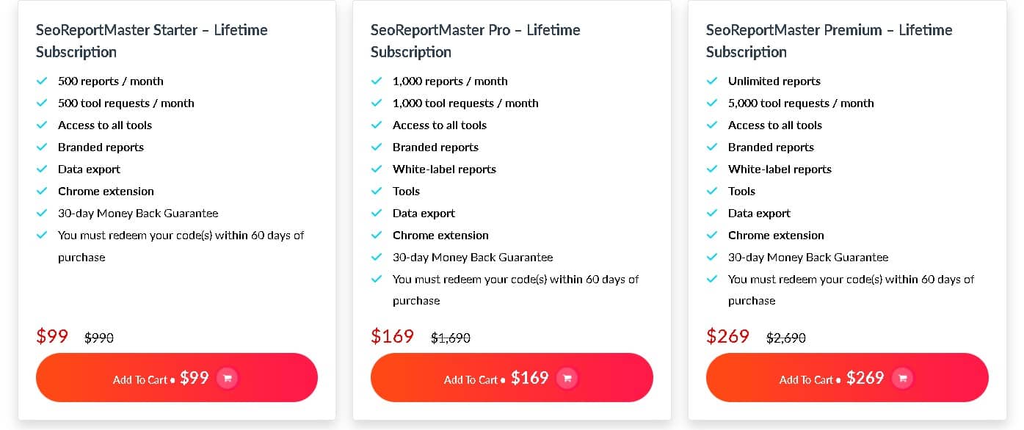Viewport: 1024px width, 430px height.
Task: Click the 'SeoReportMaster Pro – Lifetime Subscription' heading
Action: pyautogui.click(x=474, y=40)
